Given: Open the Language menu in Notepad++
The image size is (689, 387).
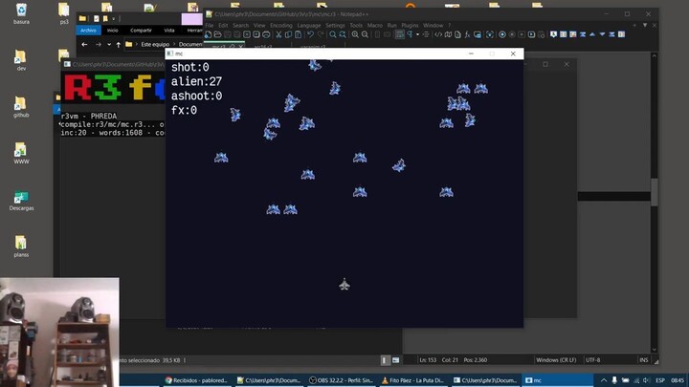Looking at the screenshot, I should point(309,26).
